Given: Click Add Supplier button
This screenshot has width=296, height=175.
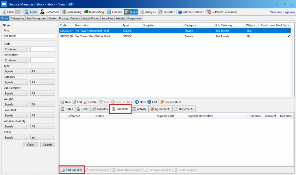Looking at the screenshot, I should 72,170.
